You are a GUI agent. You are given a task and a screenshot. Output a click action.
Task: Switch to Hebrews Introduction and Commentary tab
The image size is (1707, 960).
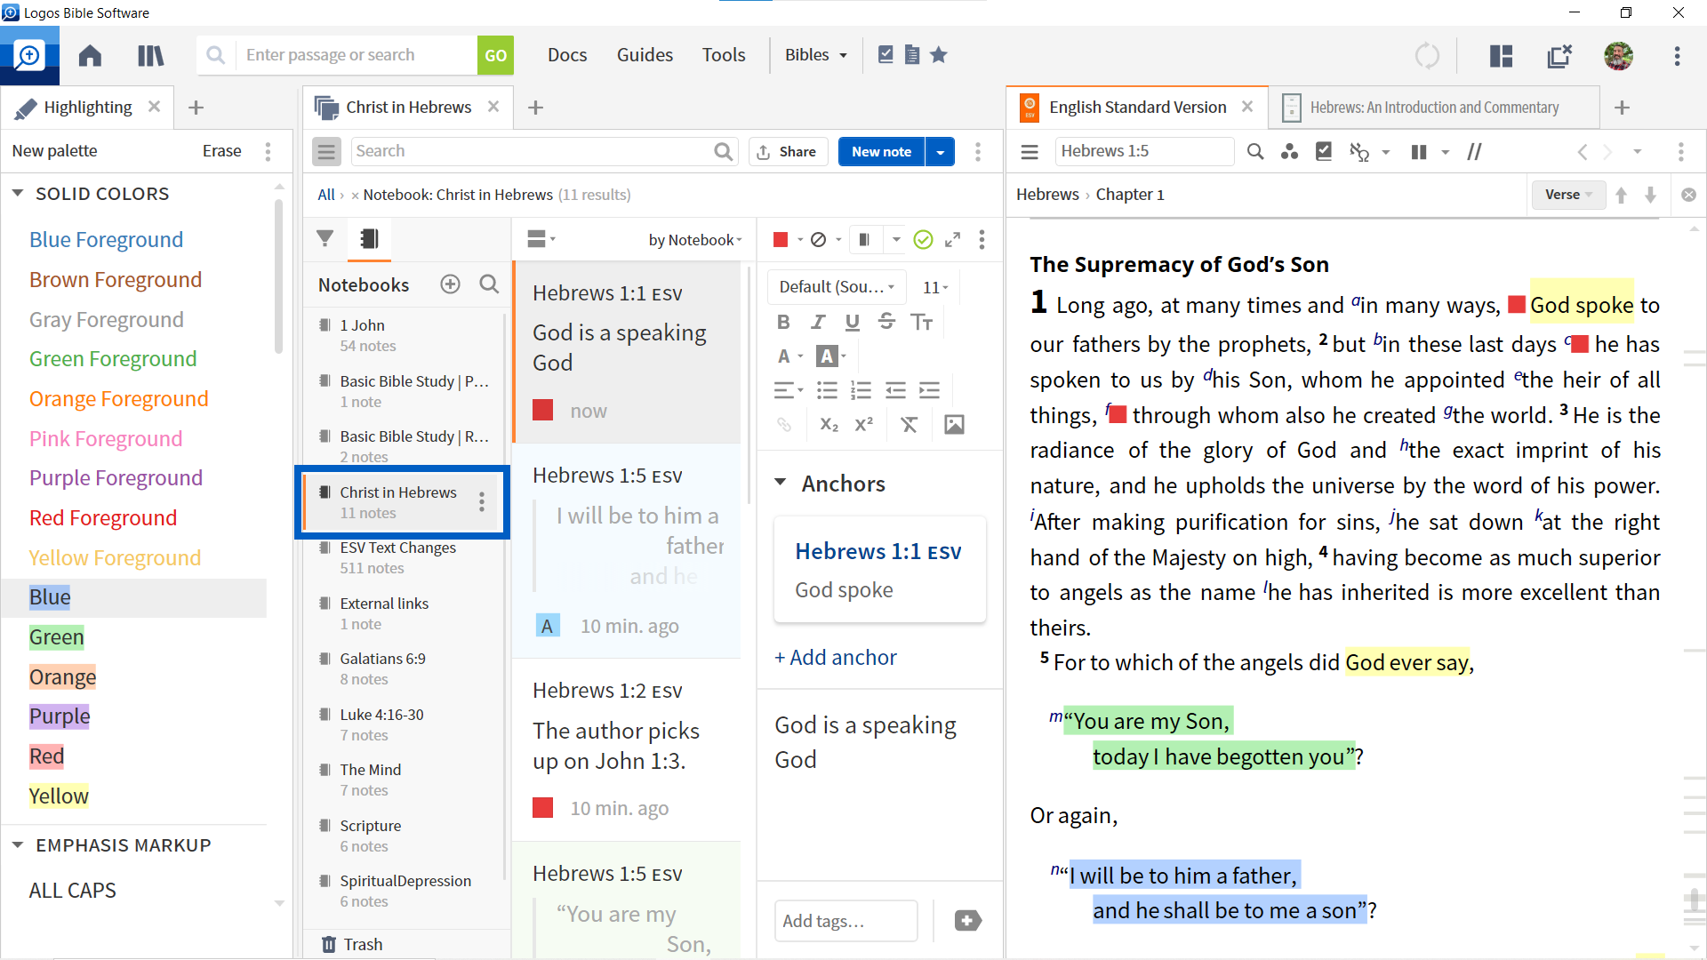tap(1434, 107)
